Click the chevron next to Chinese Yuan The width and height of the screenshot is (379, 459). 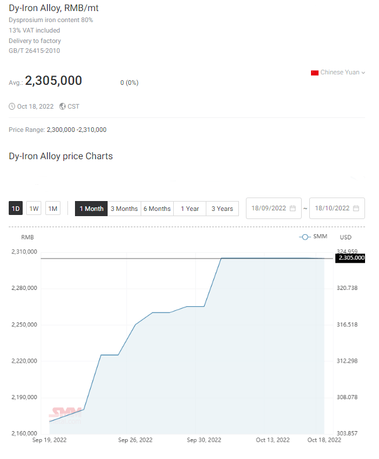(363, 73)
